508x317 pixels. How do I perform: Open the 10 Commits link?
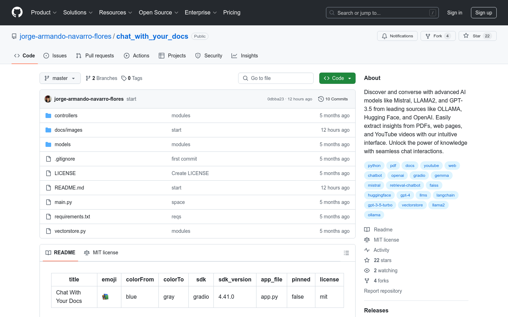[333, 99]
